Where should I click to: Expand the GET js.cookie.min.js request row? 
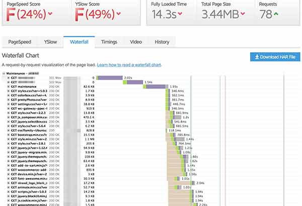[x=9, y=200]
